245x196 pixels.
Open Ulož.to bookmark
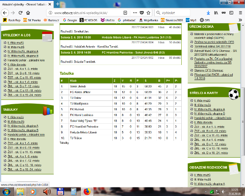click(108, 20)
